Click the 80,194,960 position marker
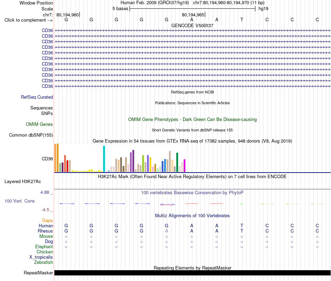This screenshot has height=281, width=331. [68, 15]
